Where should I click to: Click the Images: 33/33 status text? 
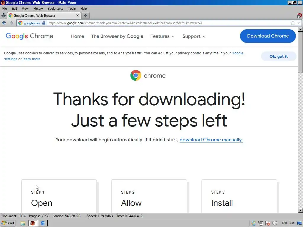(39, 216)
